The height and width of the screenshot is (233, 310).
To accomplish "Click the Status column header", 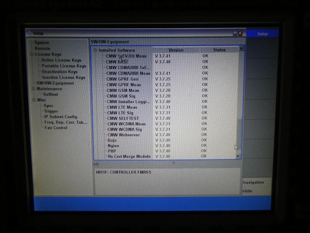I will pyautogui.click(x=219, y=50).
